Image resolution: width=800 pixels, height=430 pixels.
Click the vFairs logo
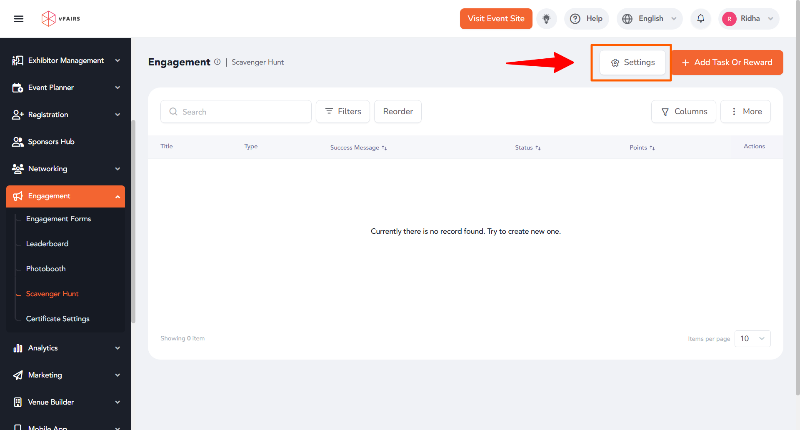coord(61,19)
